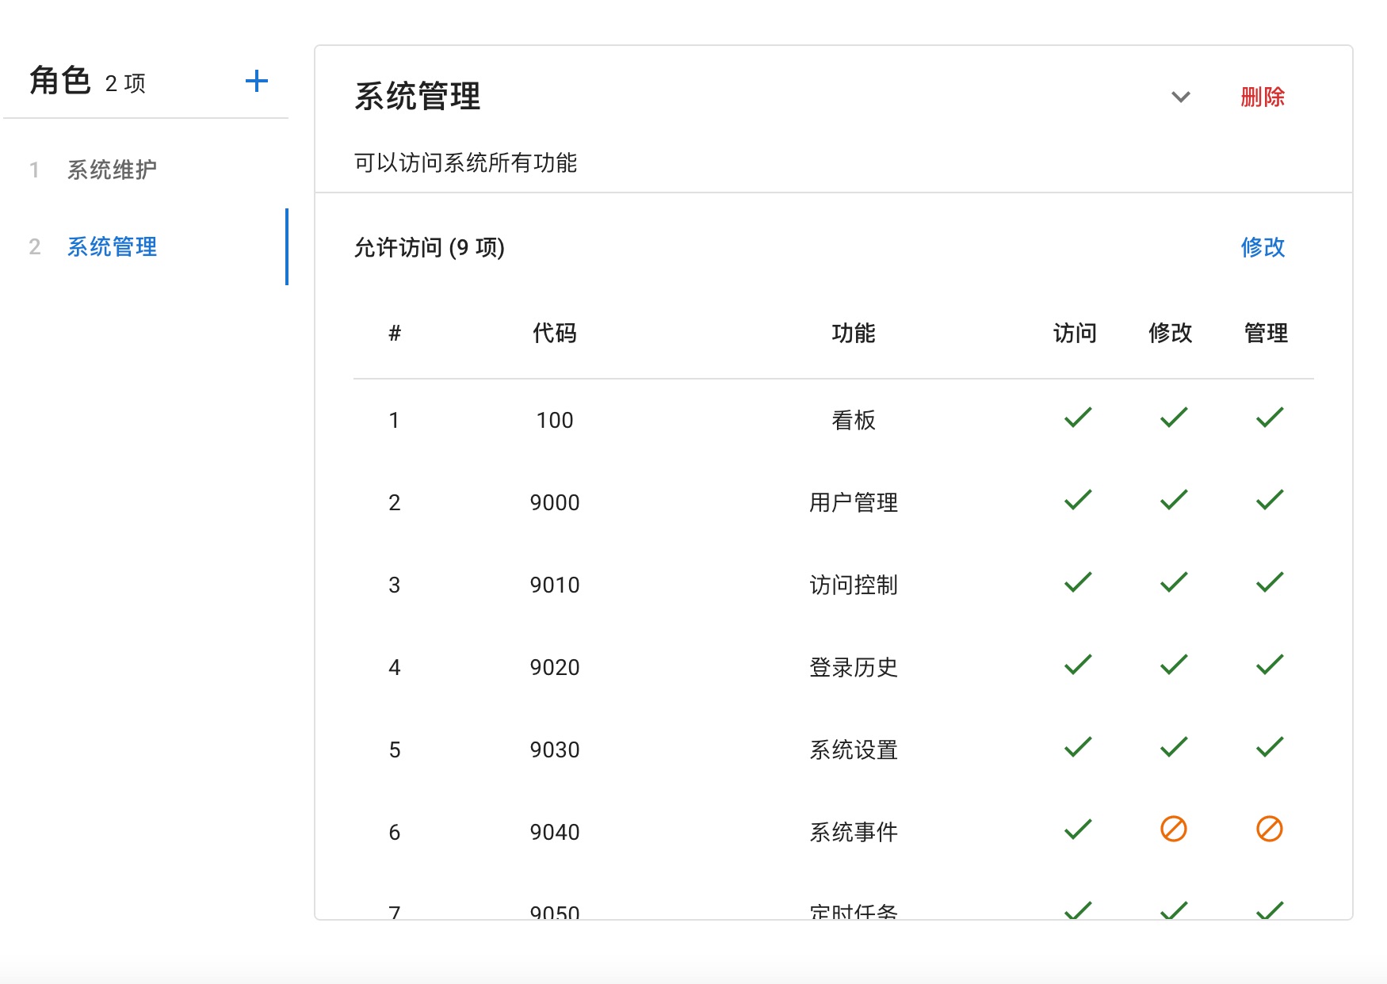Click 修改 checkmark in 用户管理 row
The width and height of the screenshot is (1387, 984).
click(1174, 500)
